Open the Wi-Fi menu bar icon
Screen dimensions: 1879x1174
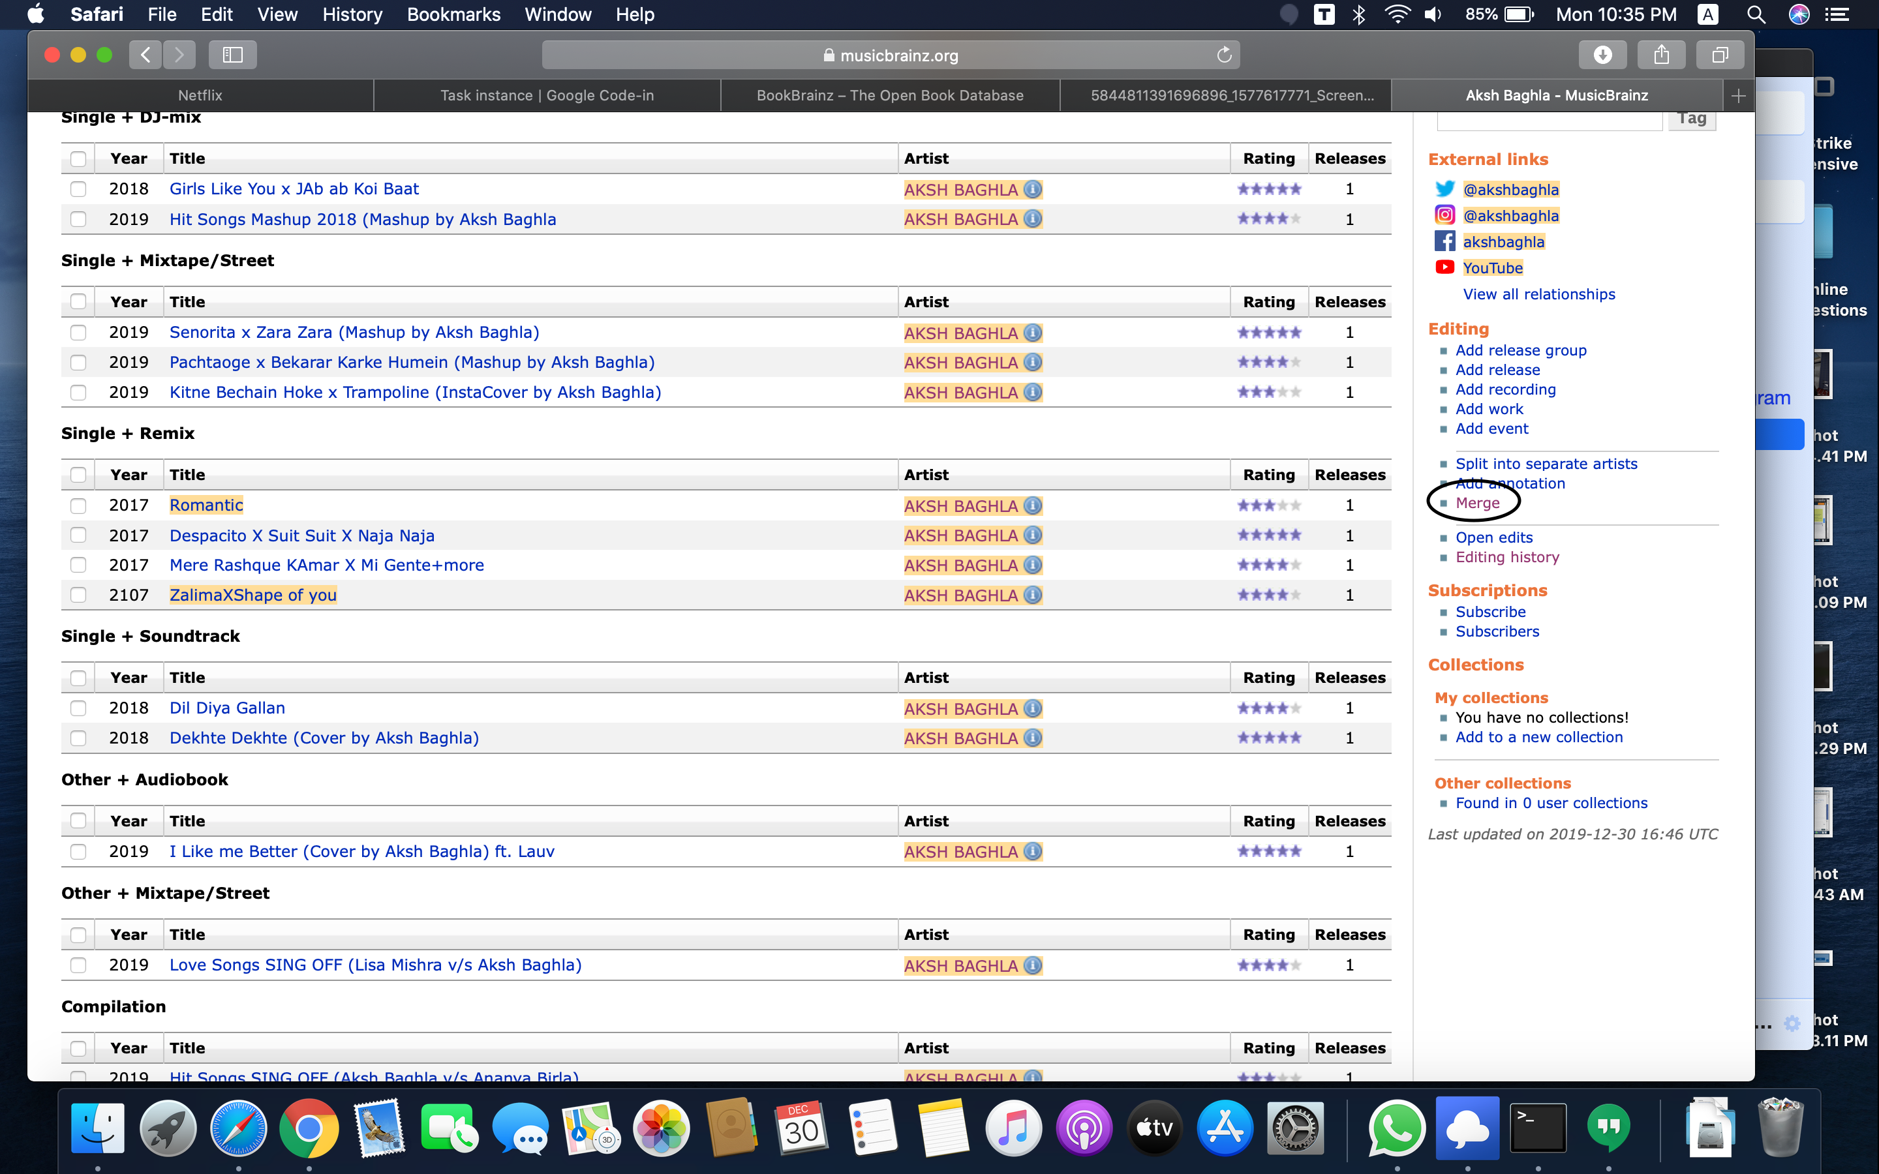[x=1398, y=15]
